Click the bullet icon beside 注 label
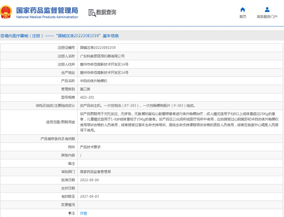 pos(70,213)
